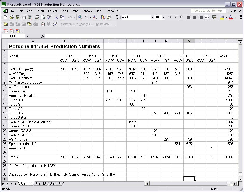Viewport: 244px width, 192px height.
Task: Launch the Chart Wizard
Action: [102, 17]
